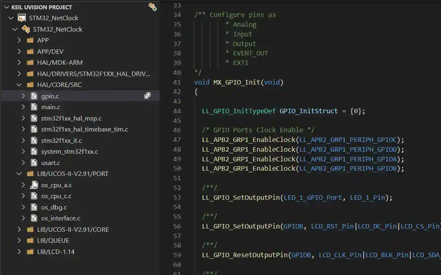
Task: Click the assembly file icon for os_cpu_a.s
Action: tap(34, 185)
